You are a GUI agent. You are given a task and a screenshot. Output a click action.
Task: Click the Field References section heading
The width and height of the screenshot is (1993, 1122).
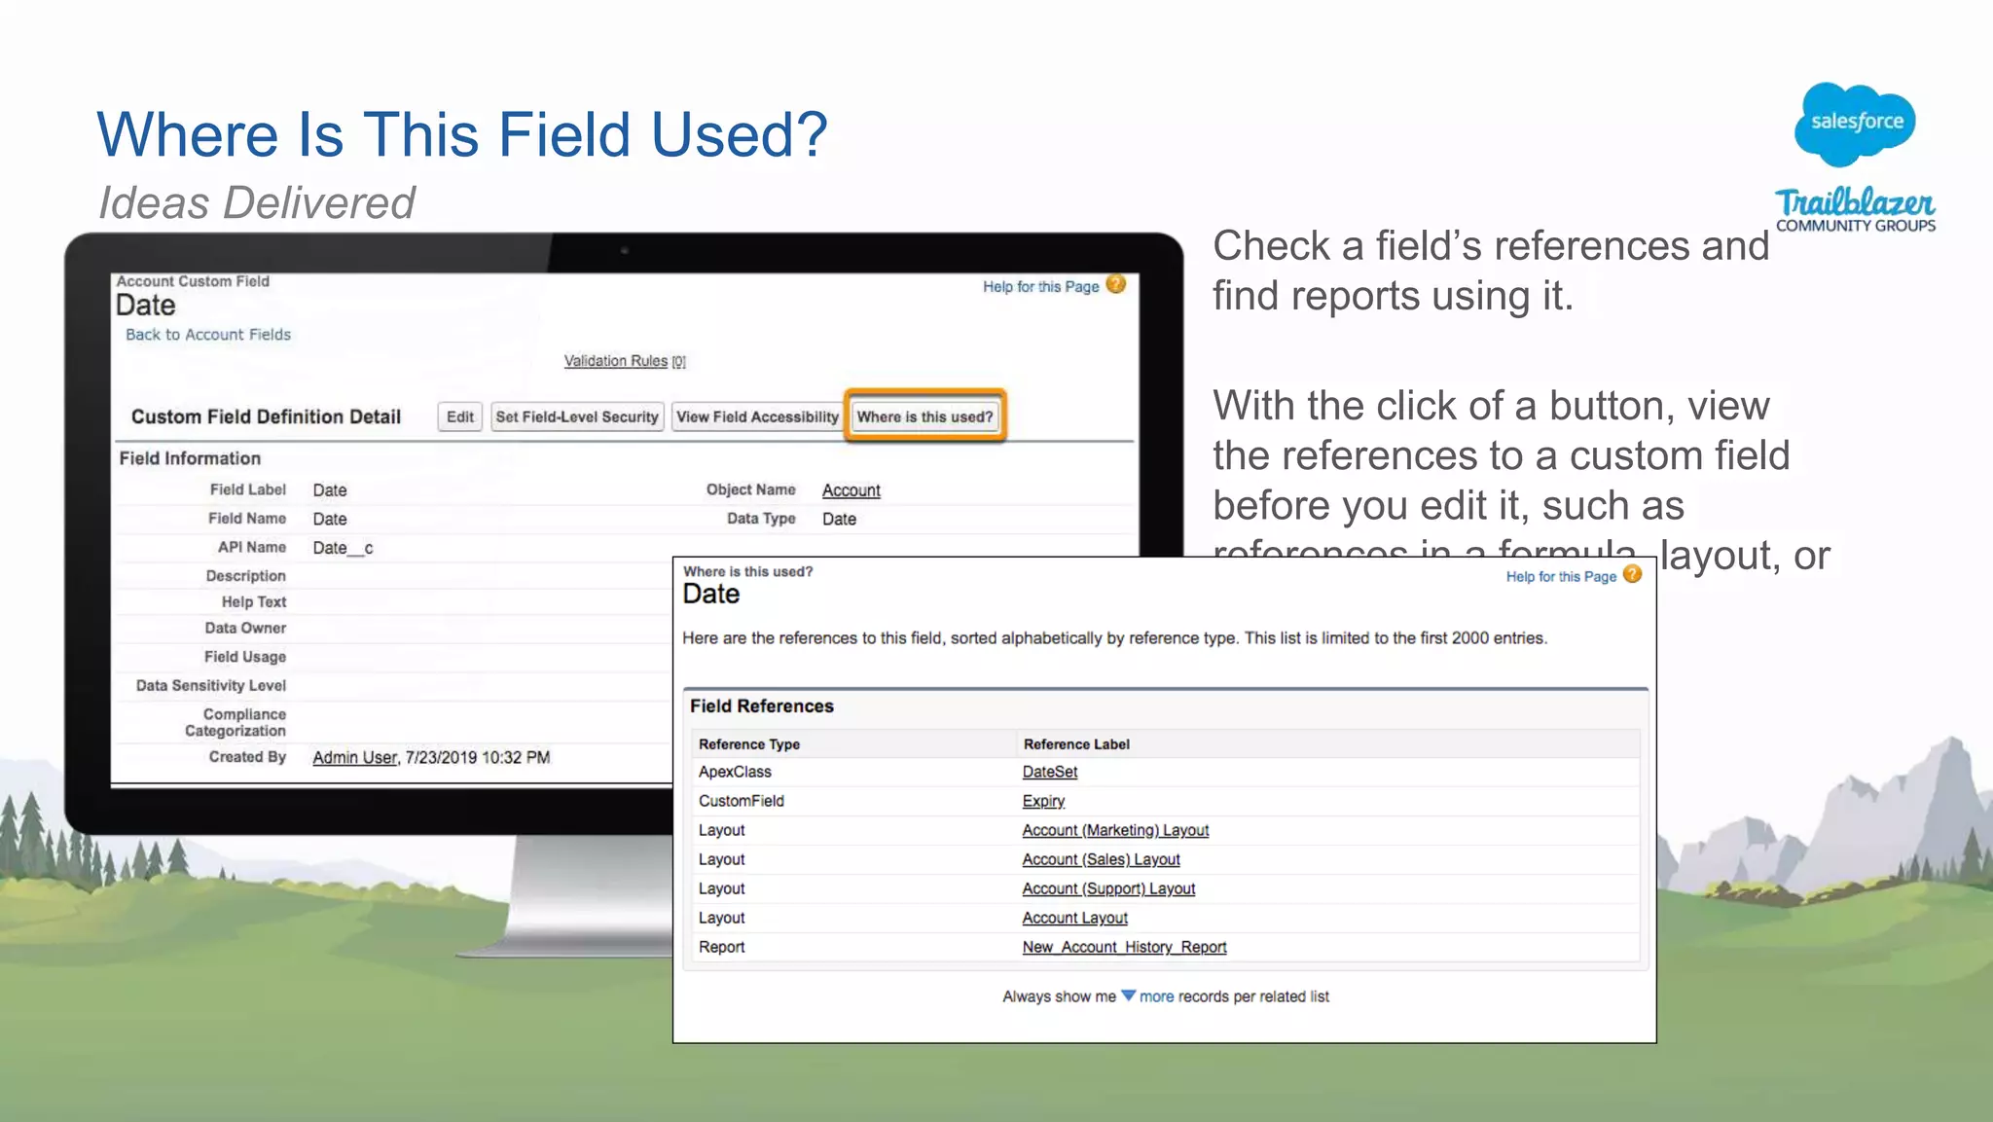click(761, 706)
